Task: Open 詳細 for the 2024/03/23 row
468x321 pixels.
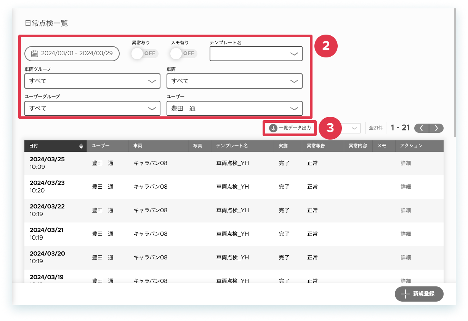Action: 406,187
